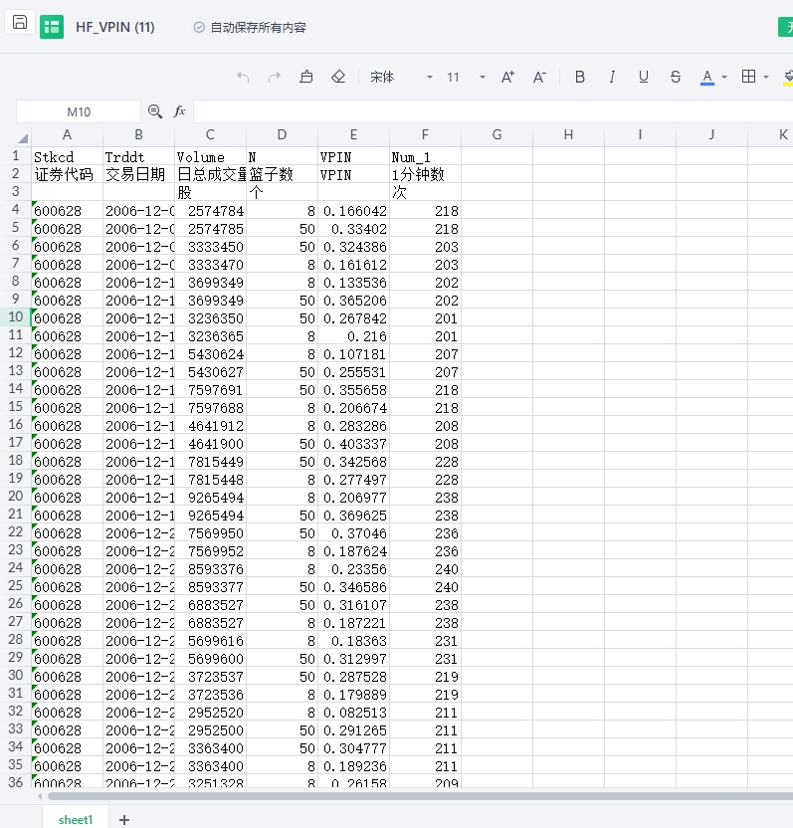Viewport: 793px width, 828px height.
Task: Toggle bold formatting
Action: tap(580, 77)
